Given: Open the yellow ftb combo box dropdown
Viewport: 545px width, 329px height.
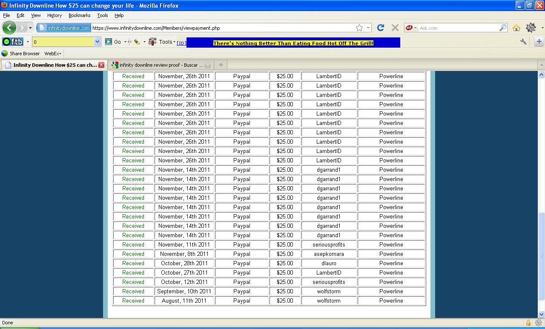Looking at the screenshot, I should [97, 42].
